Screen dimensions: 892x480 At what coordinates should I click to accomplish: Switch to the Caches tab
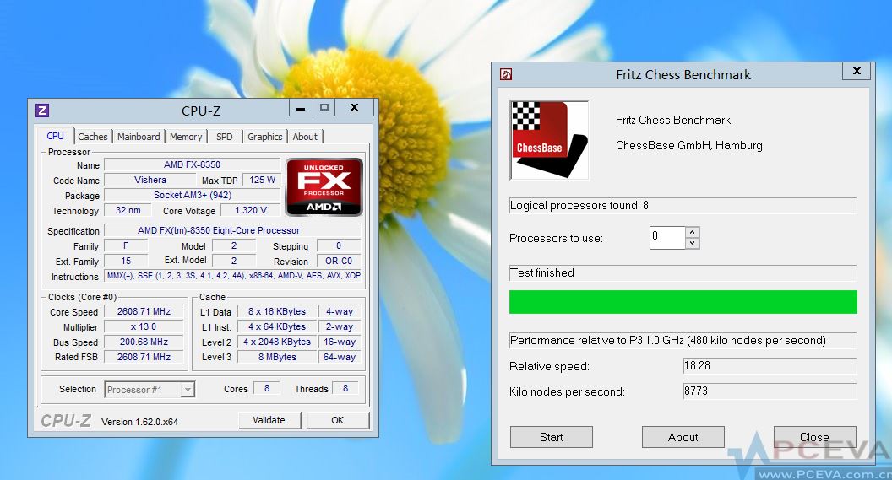point(93,137)
